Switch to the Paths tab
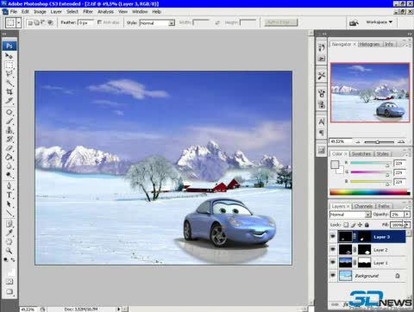This screenshot has height=312, width=414. (384, 206)
